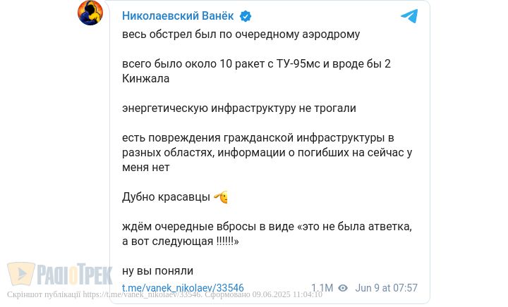Follow the t.me/vanek_nikolaev/33546 post link

183,288
